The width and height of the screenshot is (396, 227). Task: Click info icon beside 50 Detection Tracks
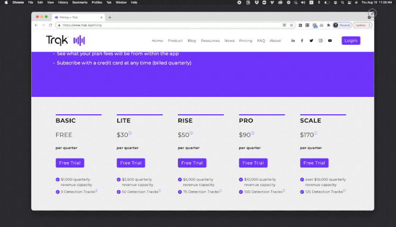159,191
